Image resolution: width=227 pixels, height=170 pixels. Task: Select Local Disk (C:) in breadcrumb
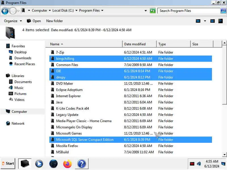63,10
